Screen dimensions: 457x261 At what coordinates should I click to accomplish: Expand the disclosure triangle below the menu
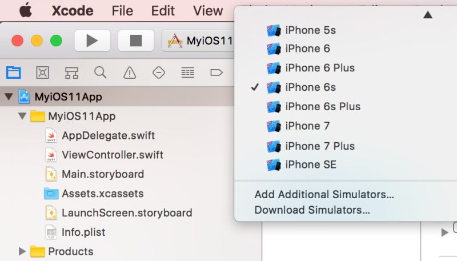444,232
